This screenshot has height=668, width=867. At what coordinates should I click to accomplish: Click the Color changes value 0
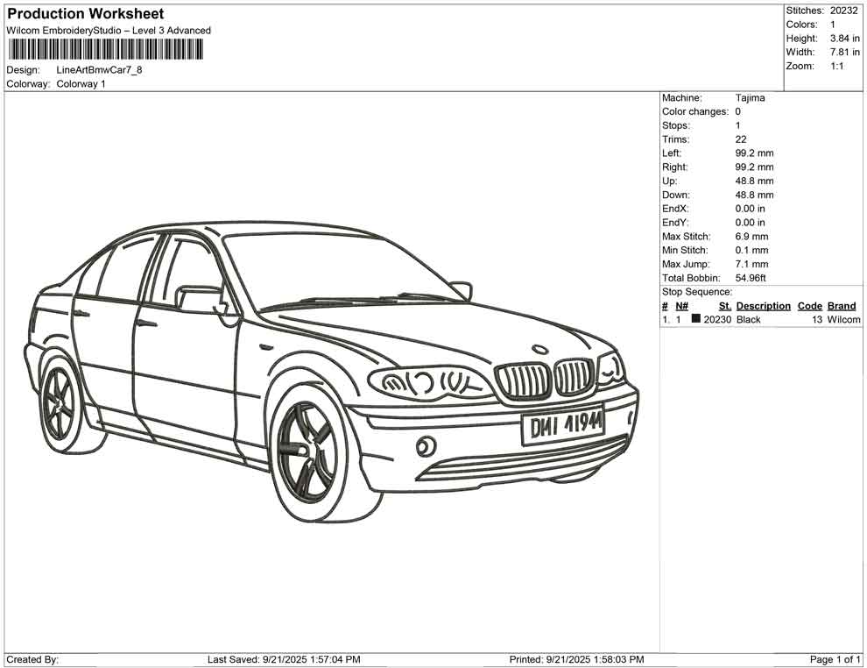click(737, 112)
